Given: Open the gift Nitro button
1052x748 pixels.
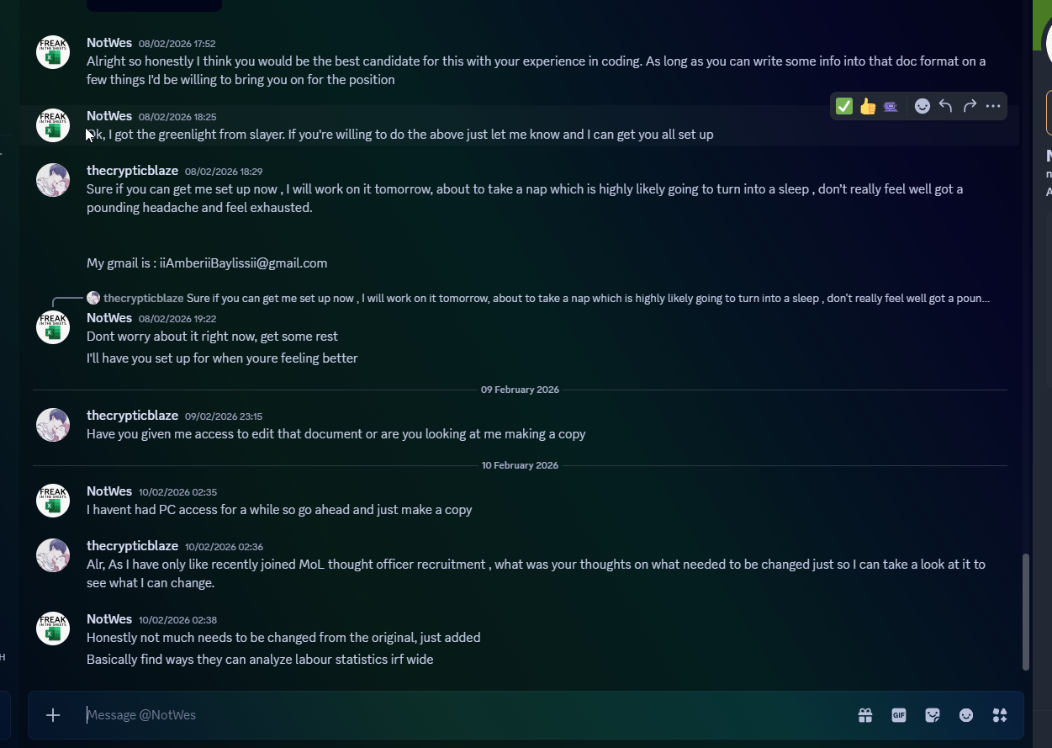Looking at the screenshot, I should coord(865,715).
